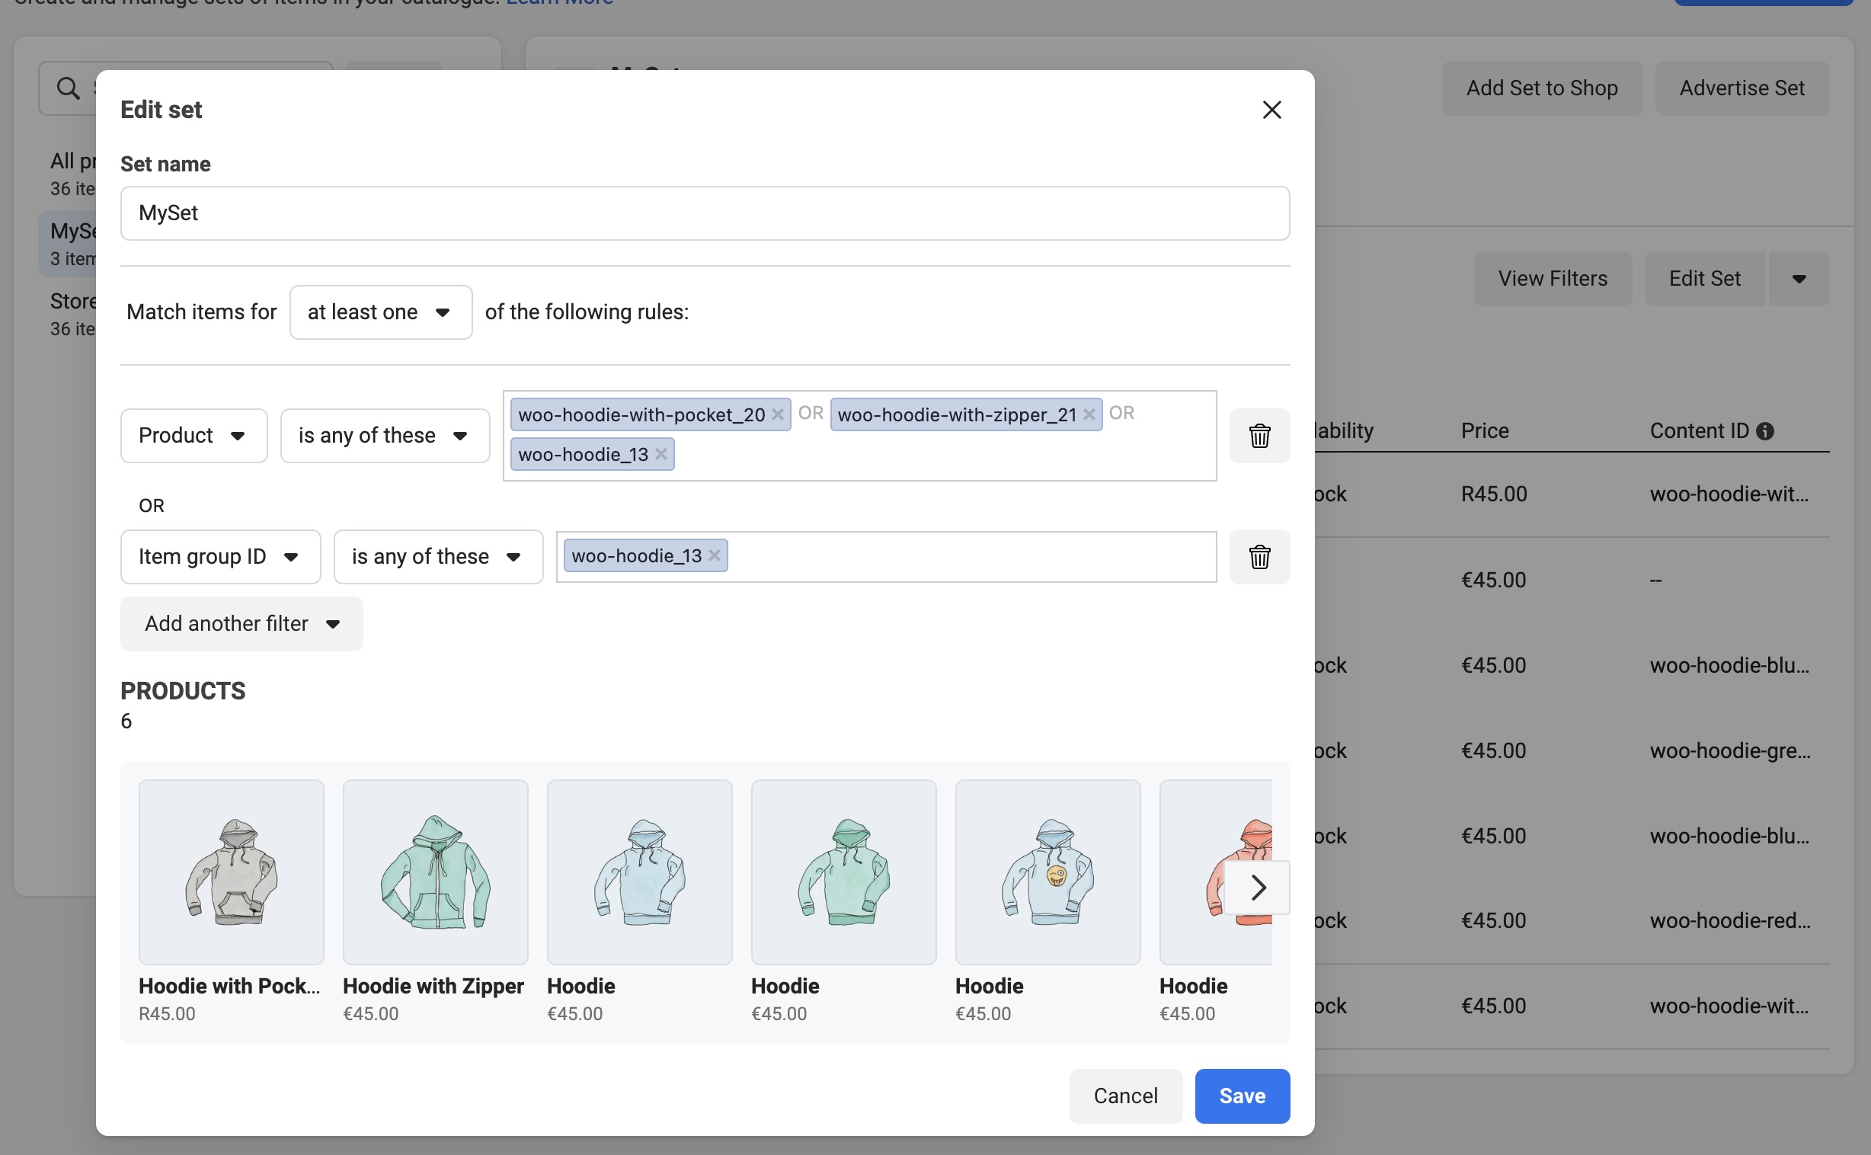Delete the Product filter rule with its trash icon
Image resolution: width=1871 pixels, height=1155 pixels.
coord(1259,436)
